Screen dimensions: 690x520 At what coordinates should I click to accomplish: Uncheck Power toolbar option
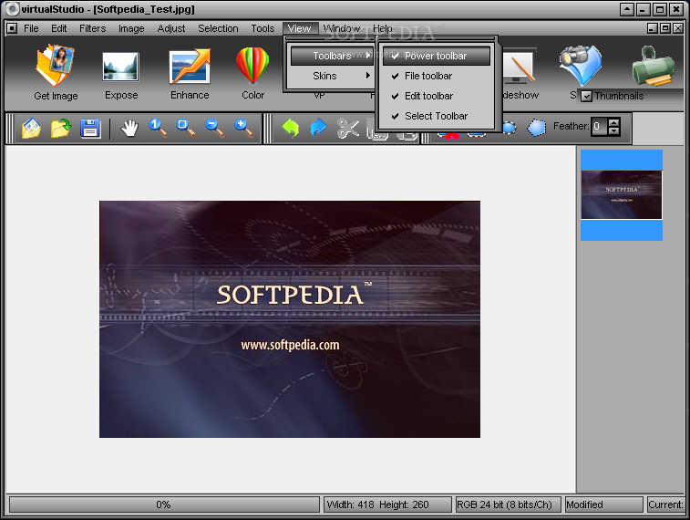pyautogui.click(x=436, y=56)
